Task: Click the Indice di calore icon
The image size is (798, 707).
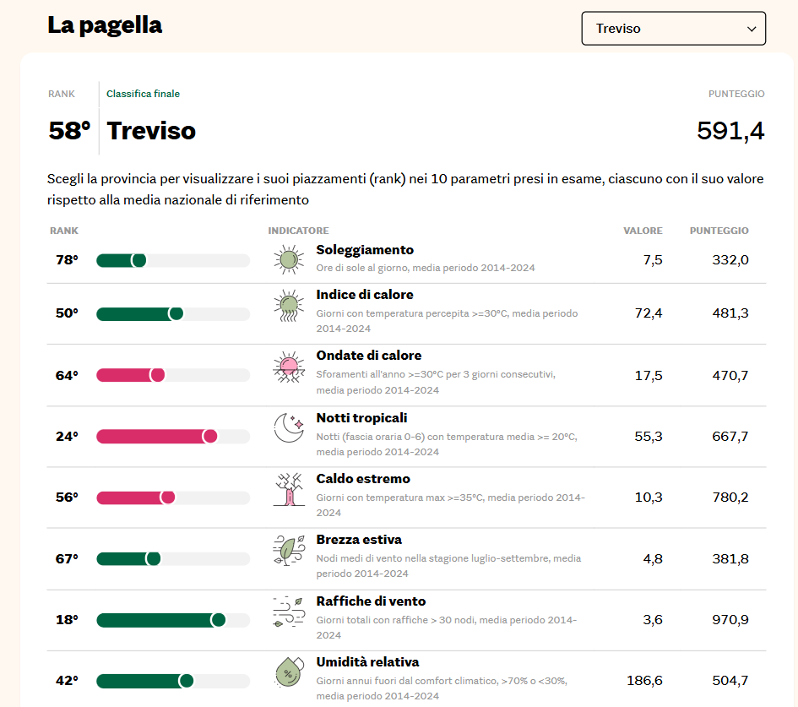Action: click(289, 306)
